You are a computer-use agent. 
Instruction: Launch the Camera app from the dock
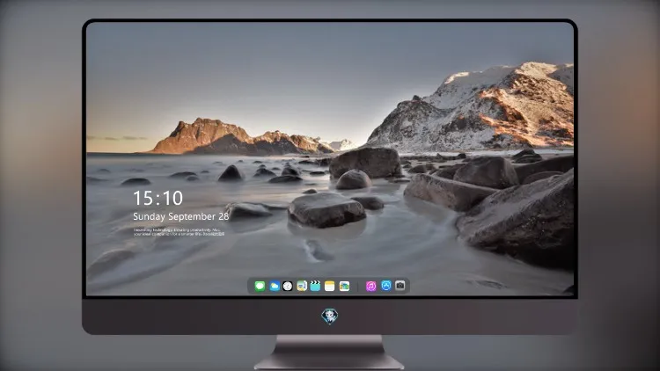point(400,286)
